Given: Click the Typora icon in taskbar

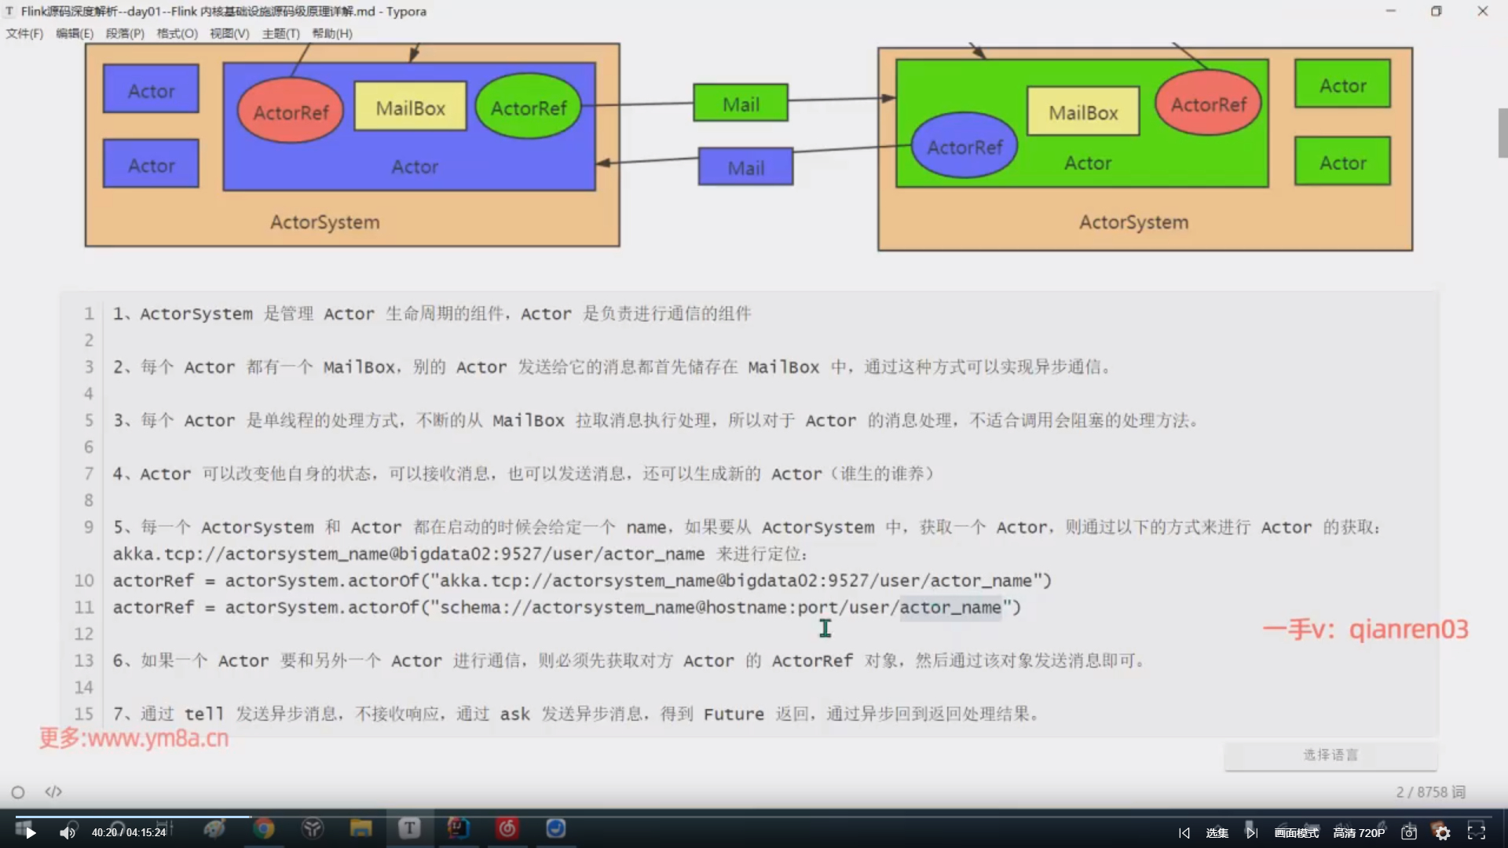Looking at the screenshot, I should 409,828.
